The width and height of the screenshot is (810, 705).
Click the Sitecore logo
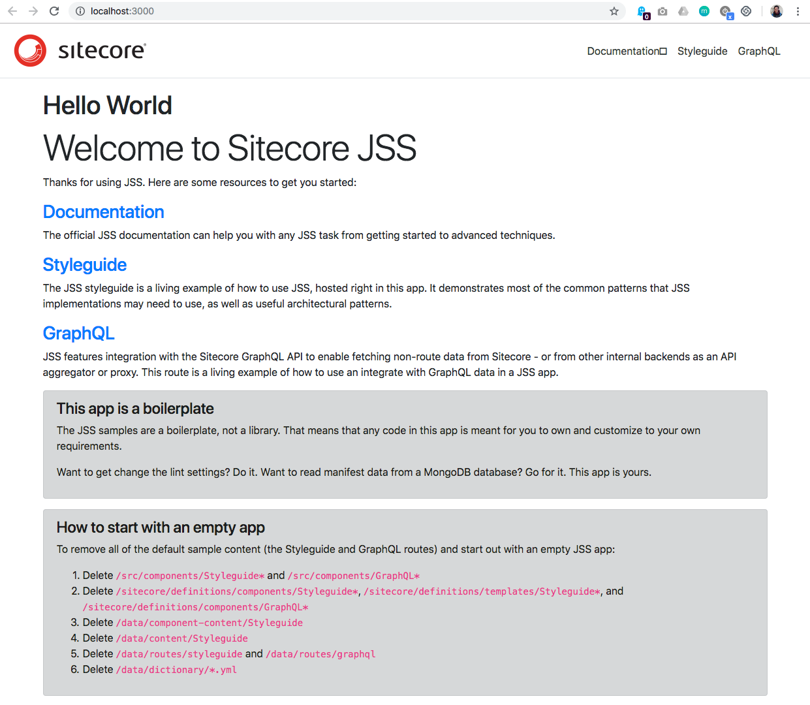pyautogui.click(x=80, y=50)
